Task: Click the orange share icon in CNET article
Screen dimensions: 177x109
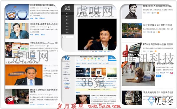Action: coord(158,13)
